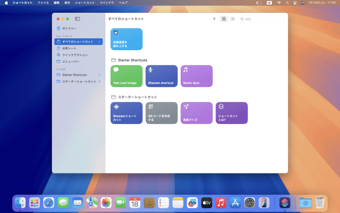
Task: Open the Apple menu
Action: (x=6, y=3)
